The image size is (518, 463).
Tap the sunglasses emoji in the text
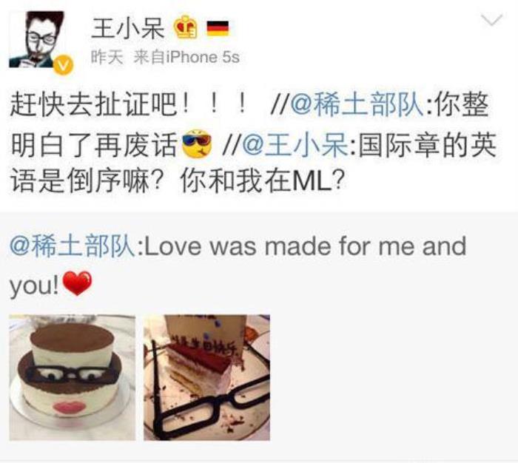point(197,144)
